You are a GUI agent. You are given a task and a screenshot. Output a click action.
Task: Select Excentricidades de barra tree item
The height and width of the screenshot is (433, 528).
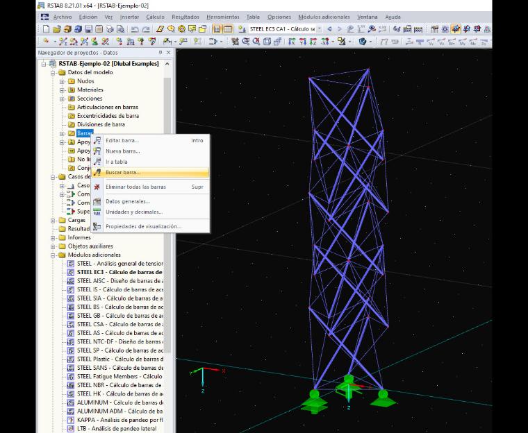tap(108, 116)
